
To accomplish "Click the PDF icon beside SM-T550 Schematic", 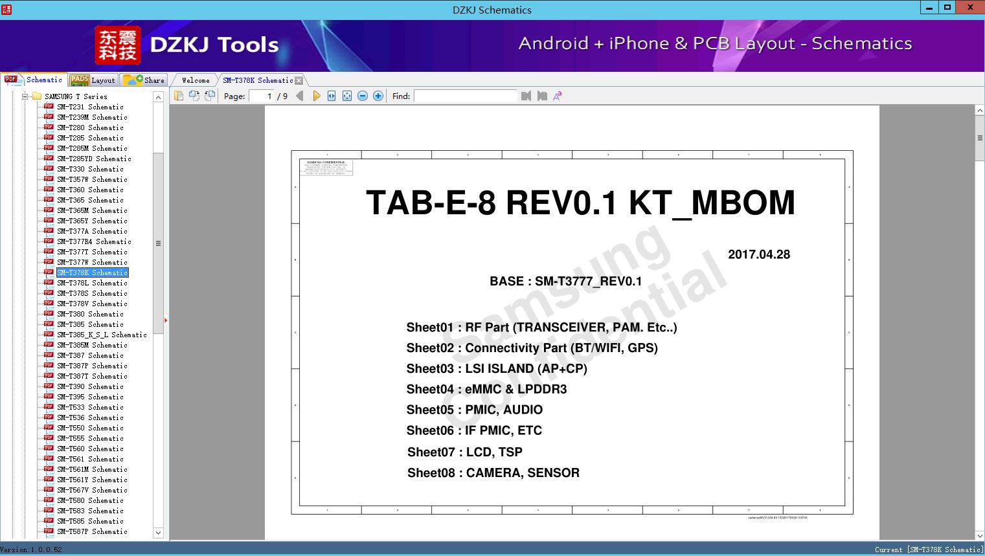I will [x=49, y=428].
